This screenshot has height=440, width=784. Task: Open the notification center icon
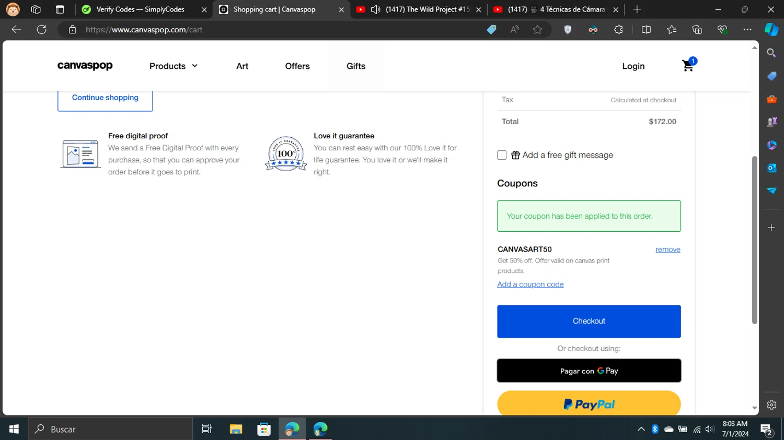766,430
